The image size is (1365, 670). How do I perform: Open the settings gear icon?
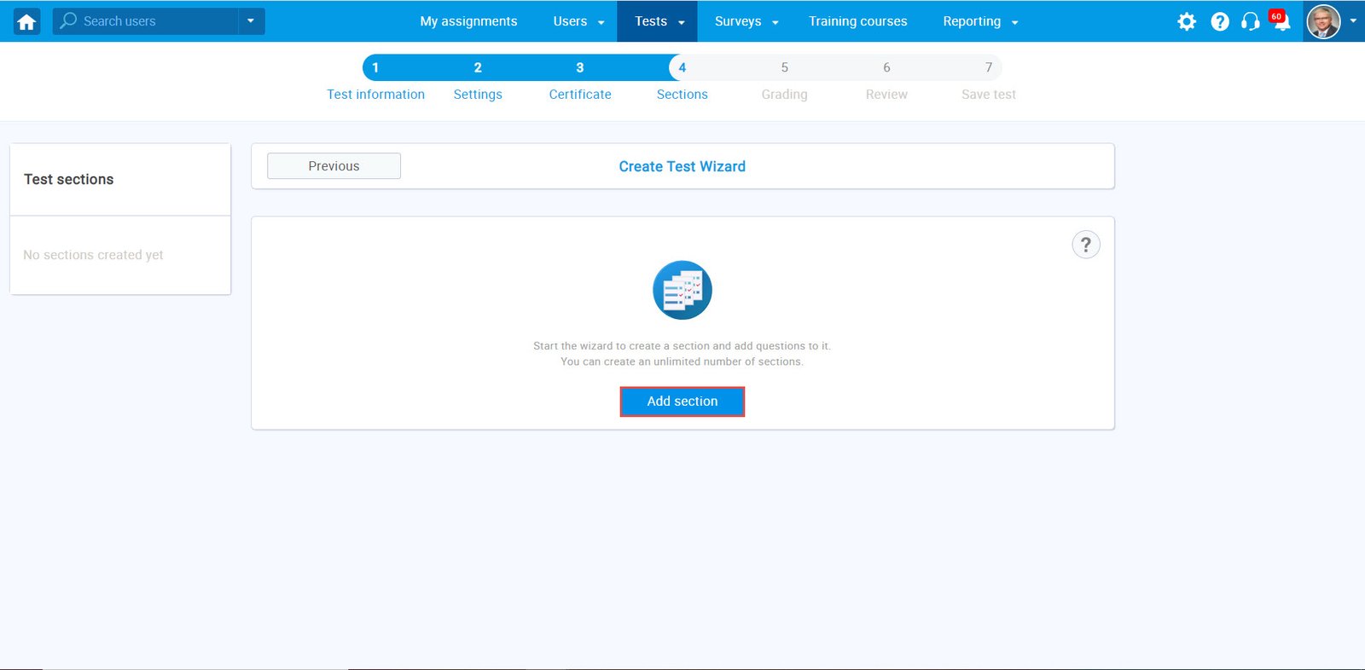tap(1186, 21)
